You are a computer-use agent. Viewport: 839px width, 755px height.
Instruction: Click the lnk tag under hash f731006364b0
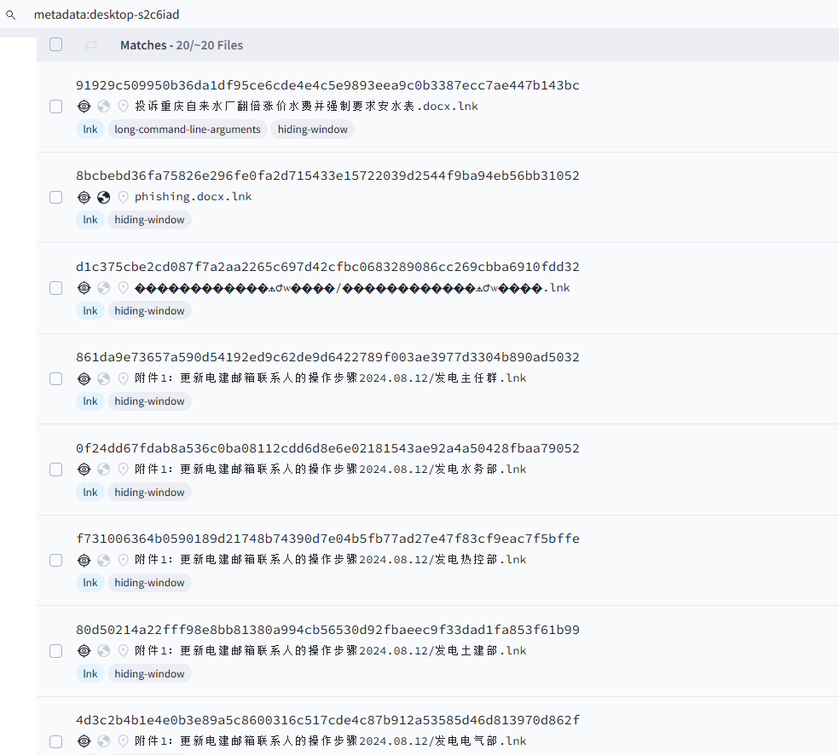(90, 583)
